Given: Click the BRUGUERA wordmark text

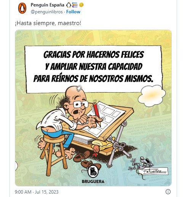Looking at the screenshot, I should point(93,181).
